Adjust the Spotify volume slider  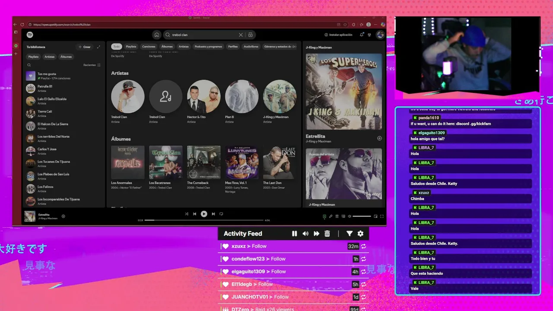click(362, 216)
